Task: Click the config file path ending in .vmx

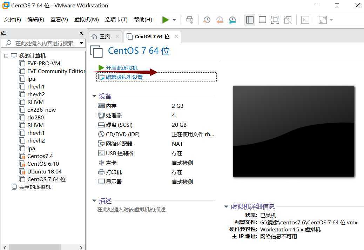Action: pyautogui.click(x=309, y=222)
